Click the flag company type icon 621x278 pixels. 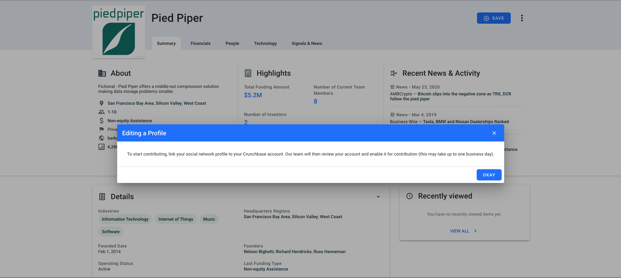pyautogui.click(x=102, y=129)
